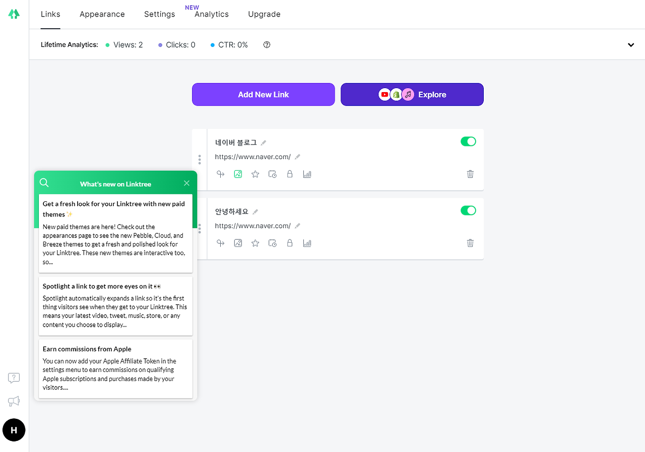Open the help chat bubble icon in sidebar

point(14,378)
